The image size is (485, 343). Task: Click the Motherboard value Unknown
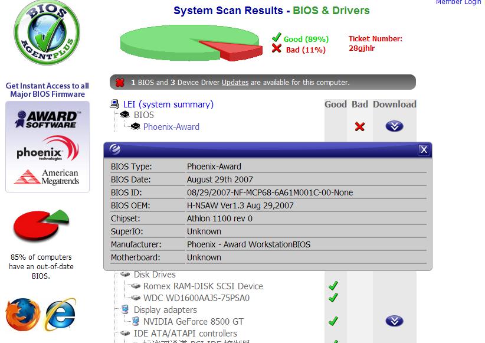(x=204, y=257)
